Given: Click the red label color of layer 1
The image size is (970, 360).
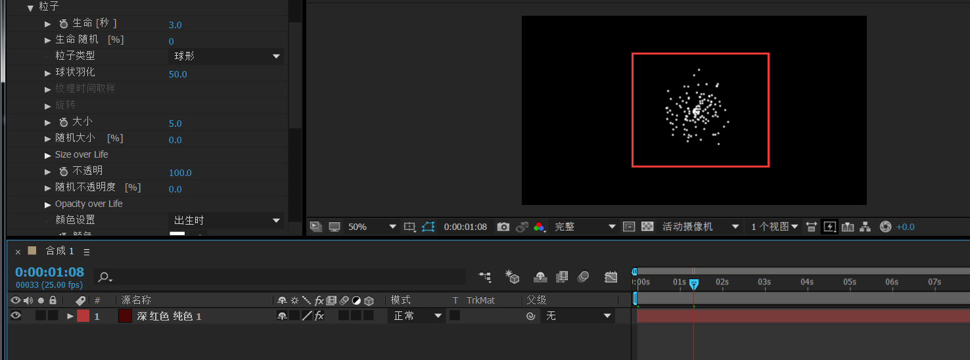Looking at the screenshot, I should pos(83,316).
